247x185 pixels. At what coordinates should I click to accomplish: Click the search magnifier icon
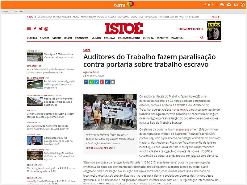tap(202, 38)
